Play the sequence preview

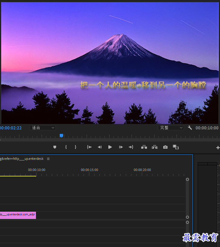click(110, 147)
